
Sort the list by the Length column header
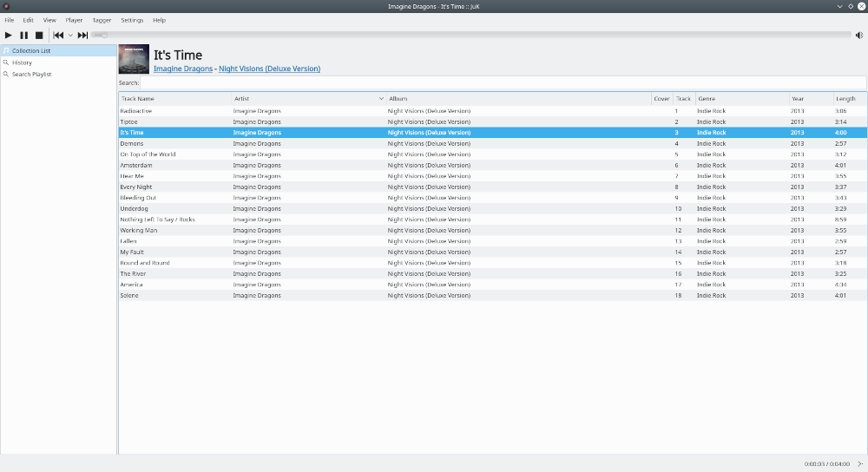click(846, 99)
